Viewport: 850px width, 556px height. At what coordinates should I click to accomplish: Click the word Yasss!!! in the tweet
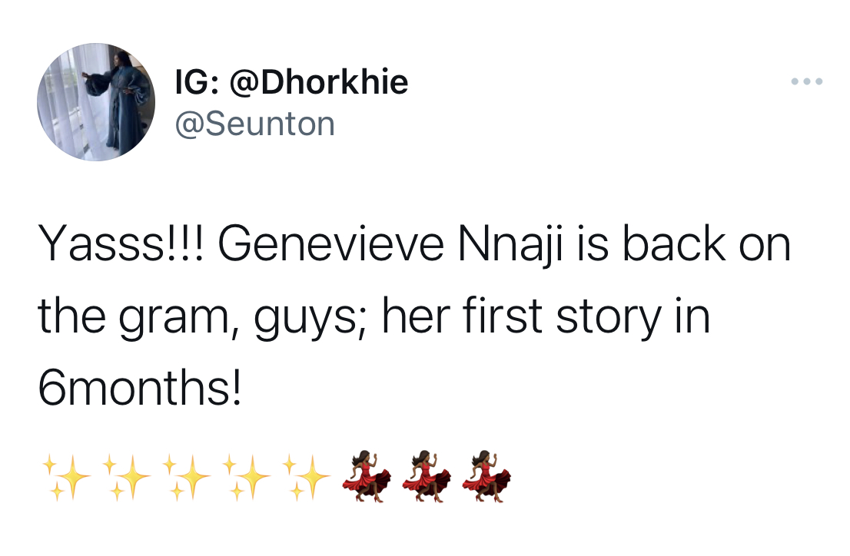122,244
